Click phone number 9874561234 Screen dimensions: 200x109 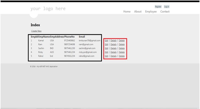(70, 56)
